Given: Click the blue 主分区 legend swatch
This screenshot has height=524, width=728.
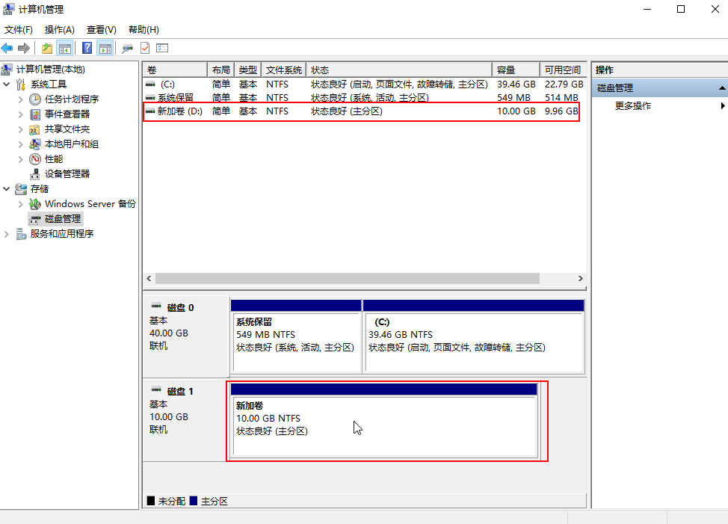Looking at the screenshot, I should pyautogui.click(x=194, y=501).
